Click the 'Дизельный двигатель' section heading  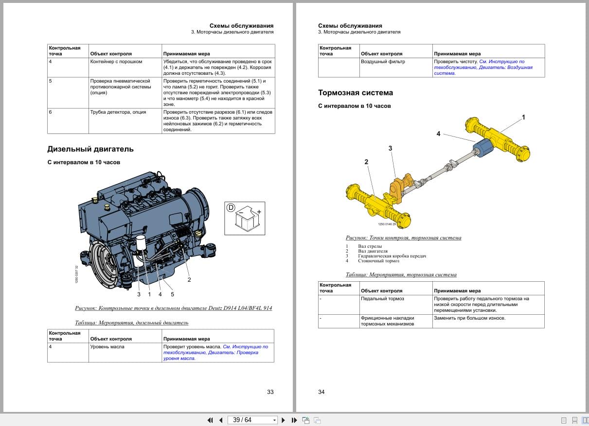tap(90, 149)
